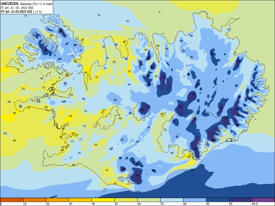
Task: Click the '49' humidity value on the map
Action: [46, 107]
